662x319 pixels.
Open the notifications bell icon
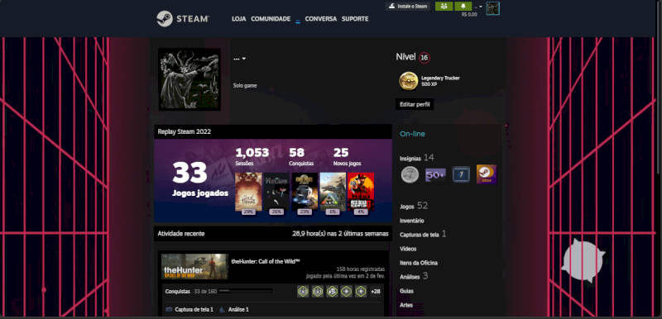(463, 7)
